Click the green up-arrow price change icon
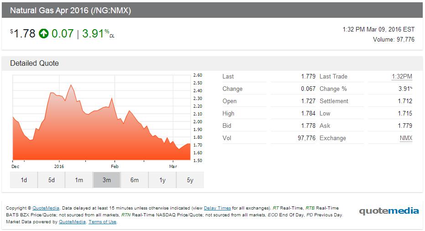This screenshot has width=425, height=231. tap(44, 34)
